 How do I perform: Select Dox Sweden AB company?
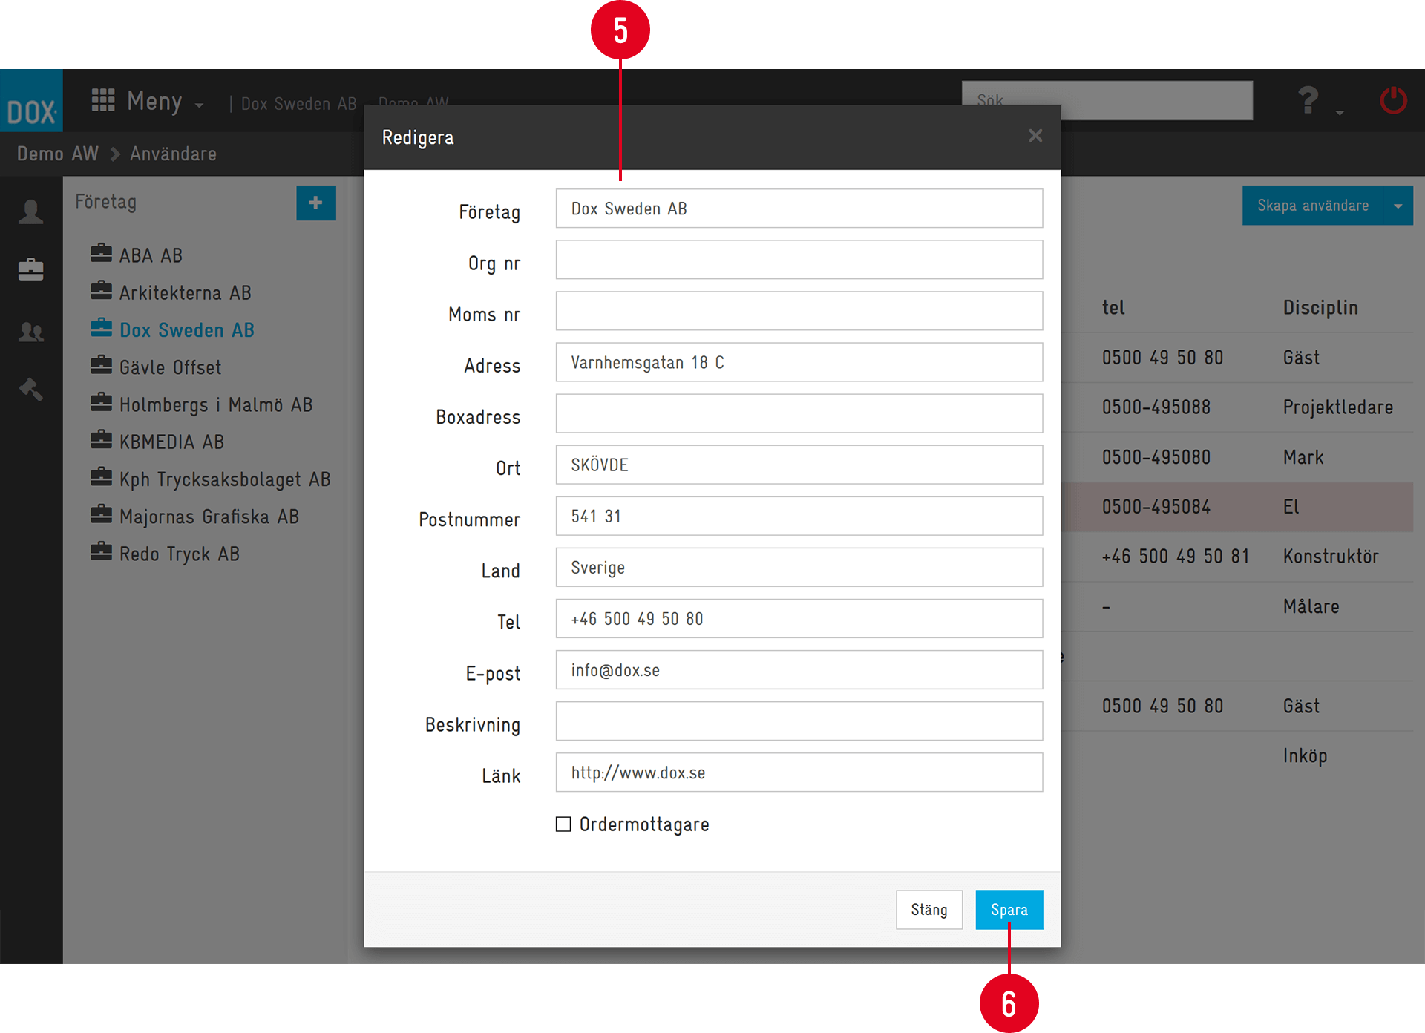coord(186,330)
